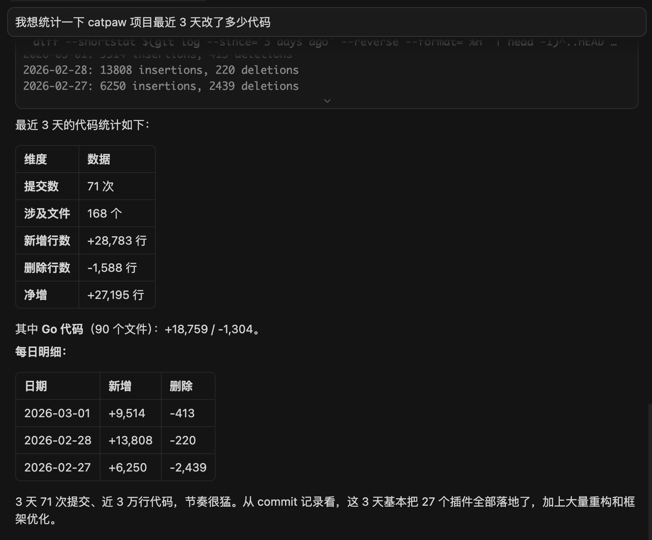
Task: Click the 2026-03-01 date cell
Action: click(x=57, y=413)
